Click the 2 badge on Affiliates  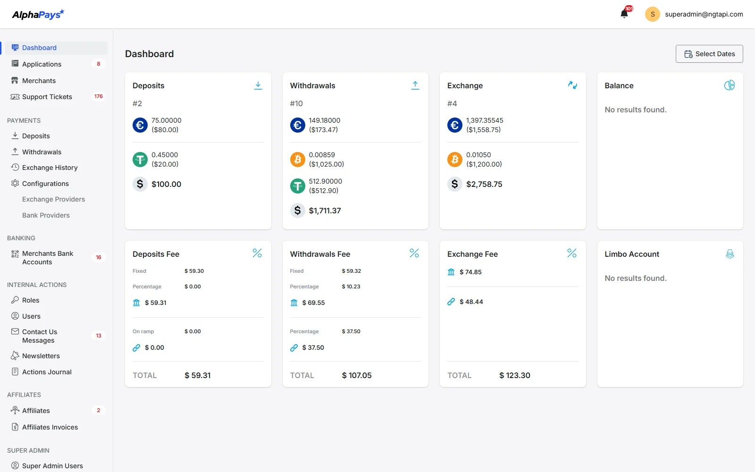point(99,410)
